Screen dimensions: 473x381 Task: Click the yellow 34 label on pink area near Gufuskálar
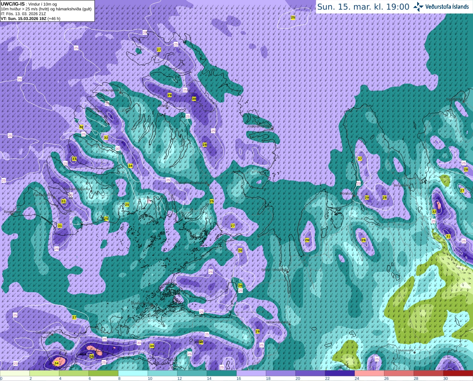57,363
